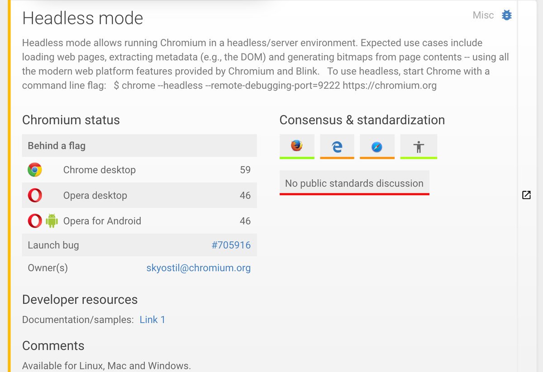543x372 pixels.
Task: Select the Behind a flag status header
Action: coord(57,146)
